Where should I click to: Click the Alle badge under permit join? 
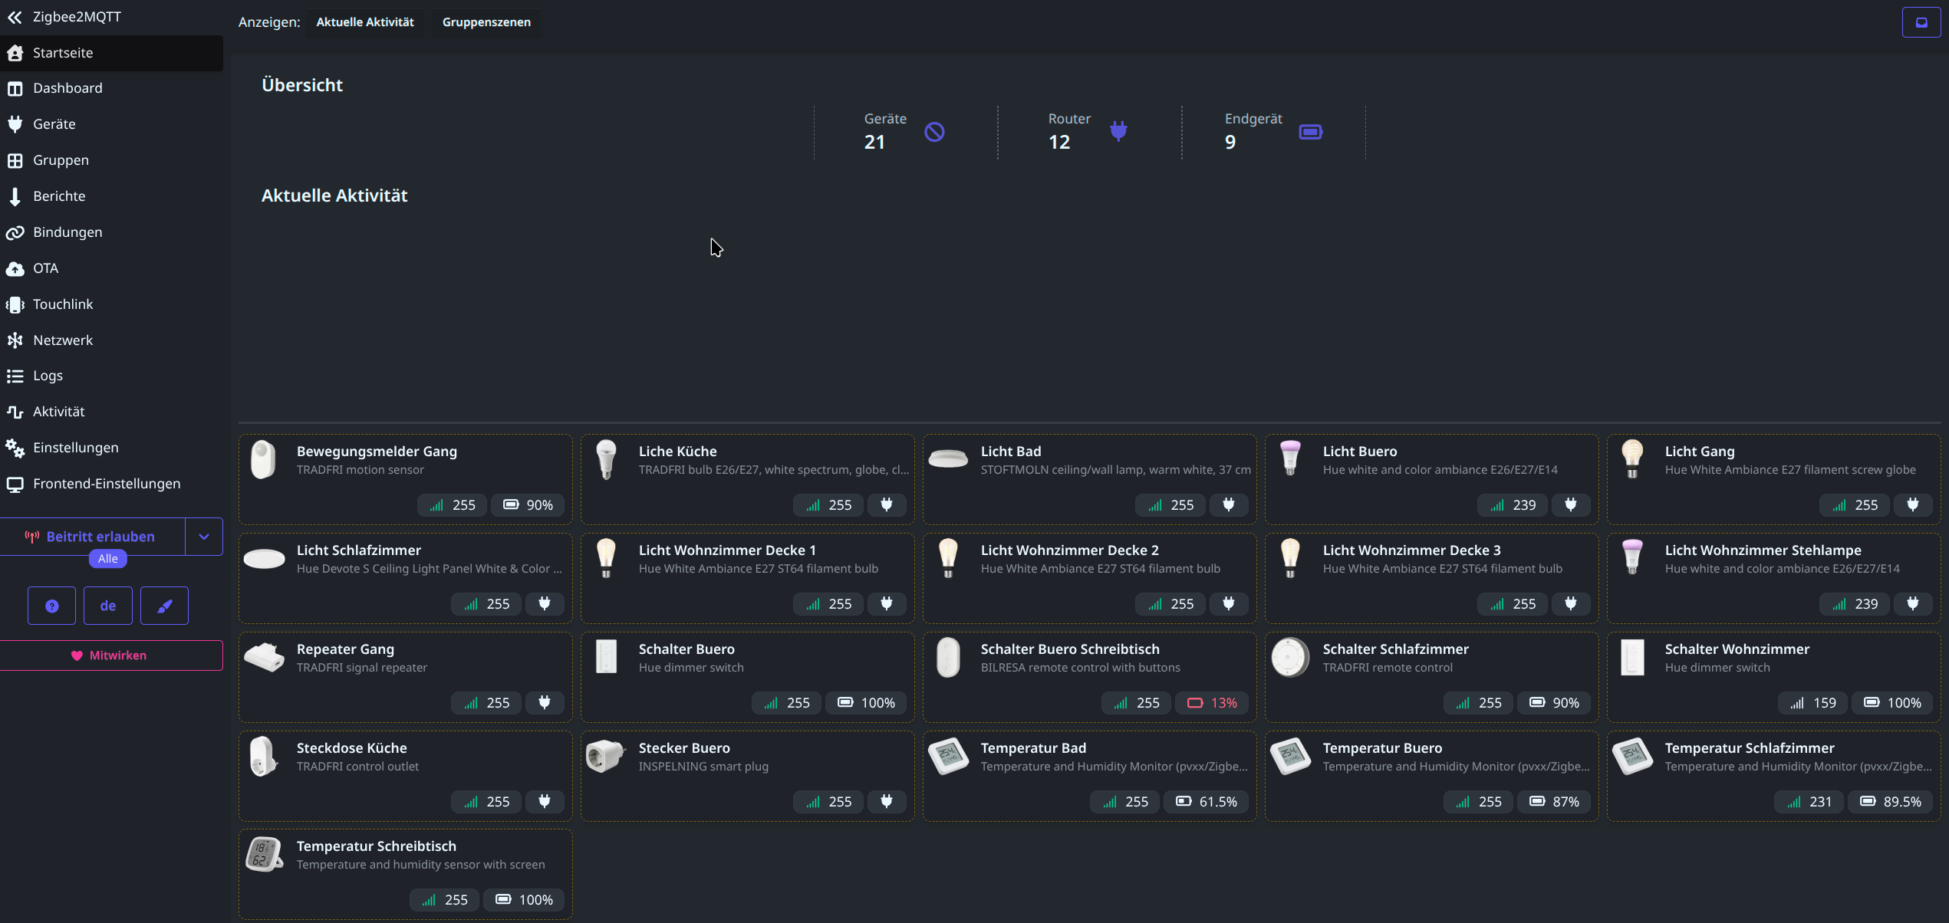tap(107, 559)
